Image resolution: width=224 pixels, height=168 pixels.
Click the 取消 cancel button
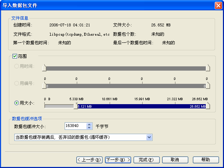coord(175,160)
